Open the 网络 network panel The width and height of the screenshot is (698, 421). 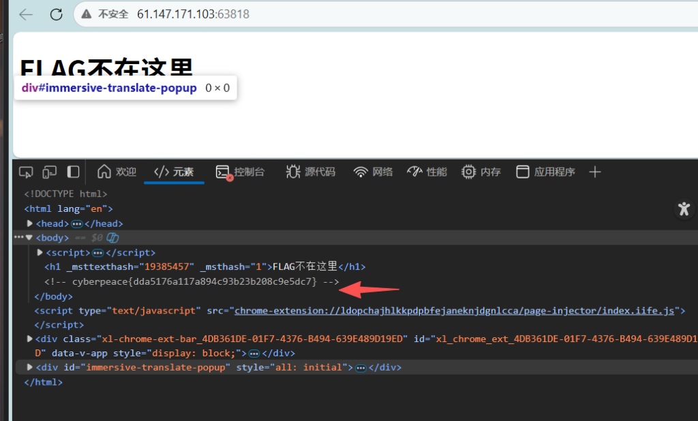click(x=373, y=172)
